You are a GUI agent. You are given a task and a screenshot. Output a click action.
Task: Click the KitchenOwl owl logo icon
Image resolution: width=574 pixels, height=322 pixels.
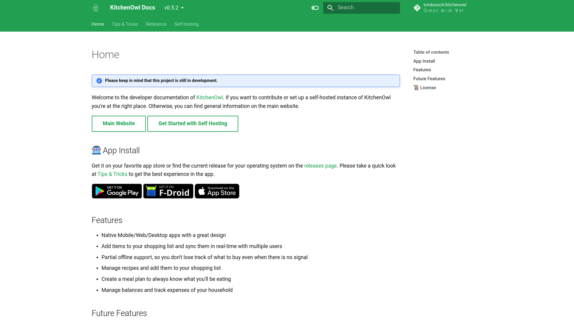pos(95,7)
